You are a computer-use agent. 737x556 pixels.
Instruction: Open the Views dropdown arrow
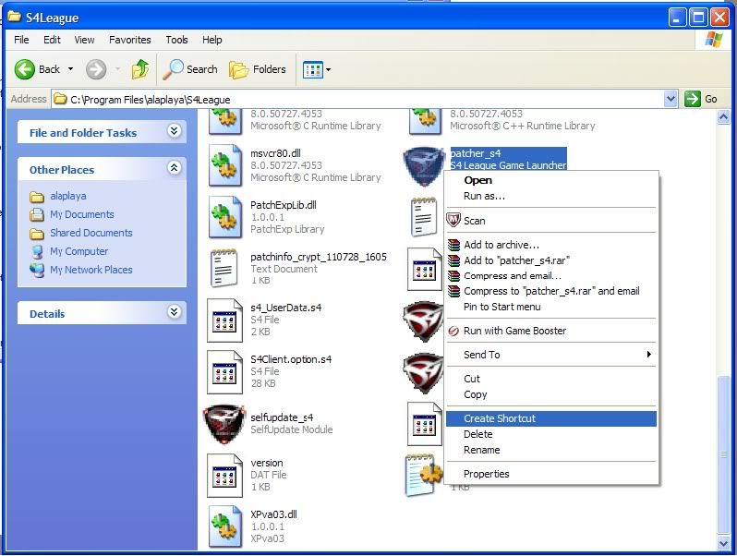click(x=328, y=70)
